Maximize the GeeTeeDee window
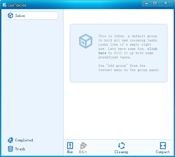 [155, 3]
